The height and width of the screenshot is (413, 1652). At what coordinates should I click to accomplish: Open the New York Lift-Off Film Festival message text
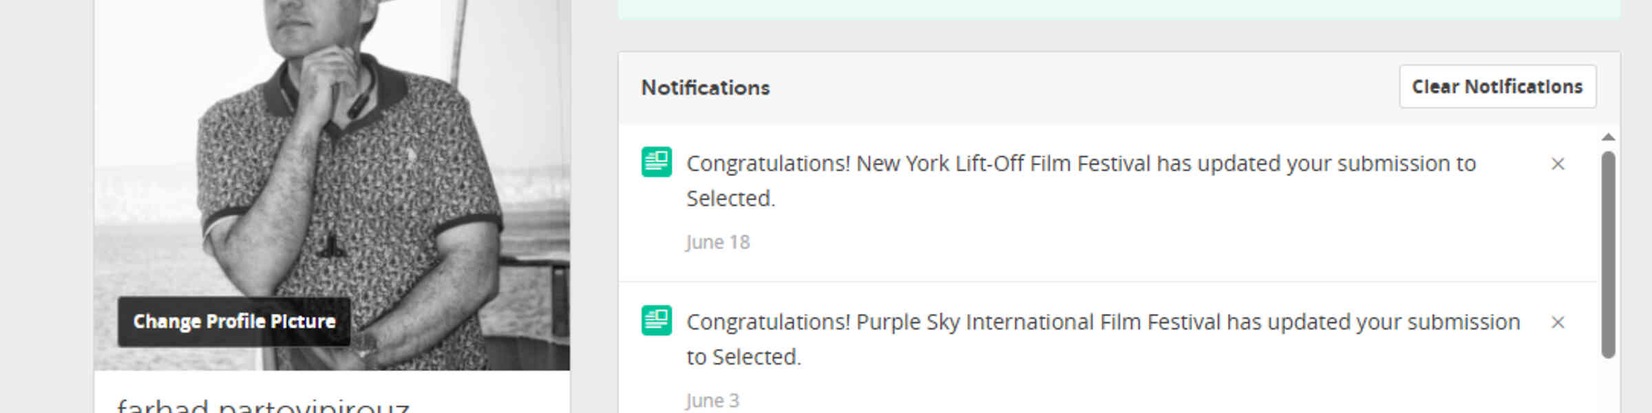point(1081,181)
